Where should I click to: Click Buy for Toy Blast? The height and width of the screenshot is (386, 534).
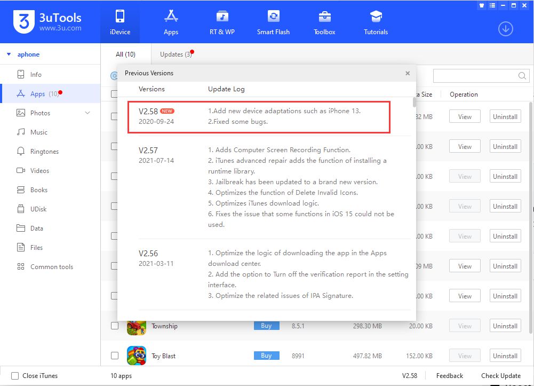266,356
